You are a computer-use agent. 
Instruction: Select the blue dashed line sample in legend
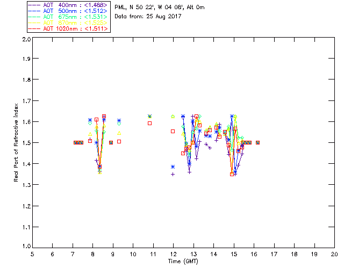pyautogui.click(x=34, y=11)
